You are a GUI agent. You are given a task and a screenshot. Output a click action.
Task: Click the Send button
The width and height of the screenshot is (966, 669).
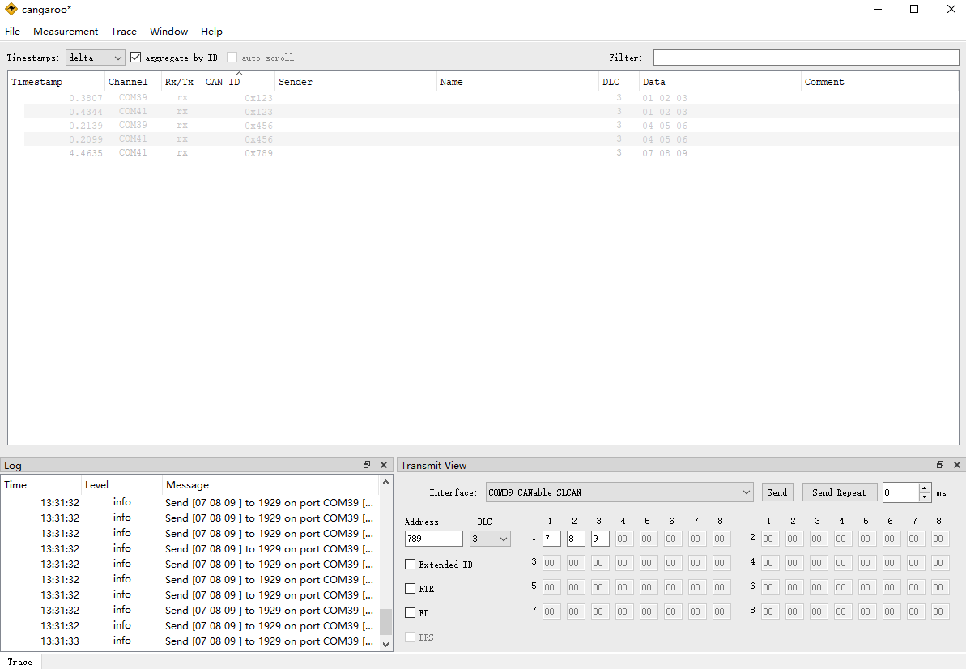tap(777, 492)
